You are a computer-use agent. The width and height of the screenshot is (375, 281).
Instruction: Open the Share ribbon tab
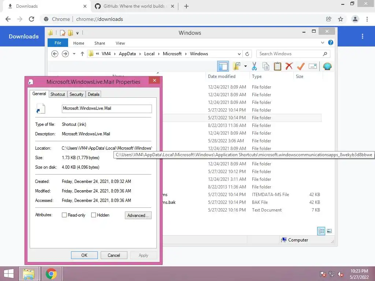coord(100,43)
